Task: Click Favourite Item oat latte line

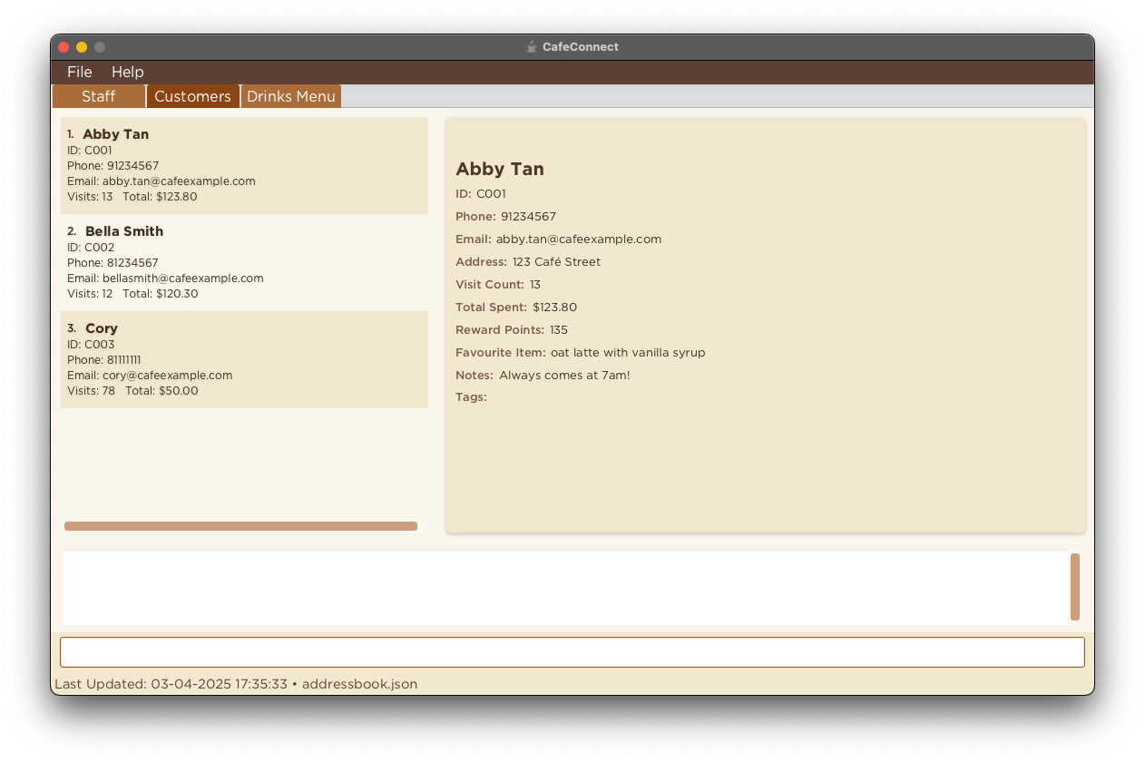Action: 580,353
